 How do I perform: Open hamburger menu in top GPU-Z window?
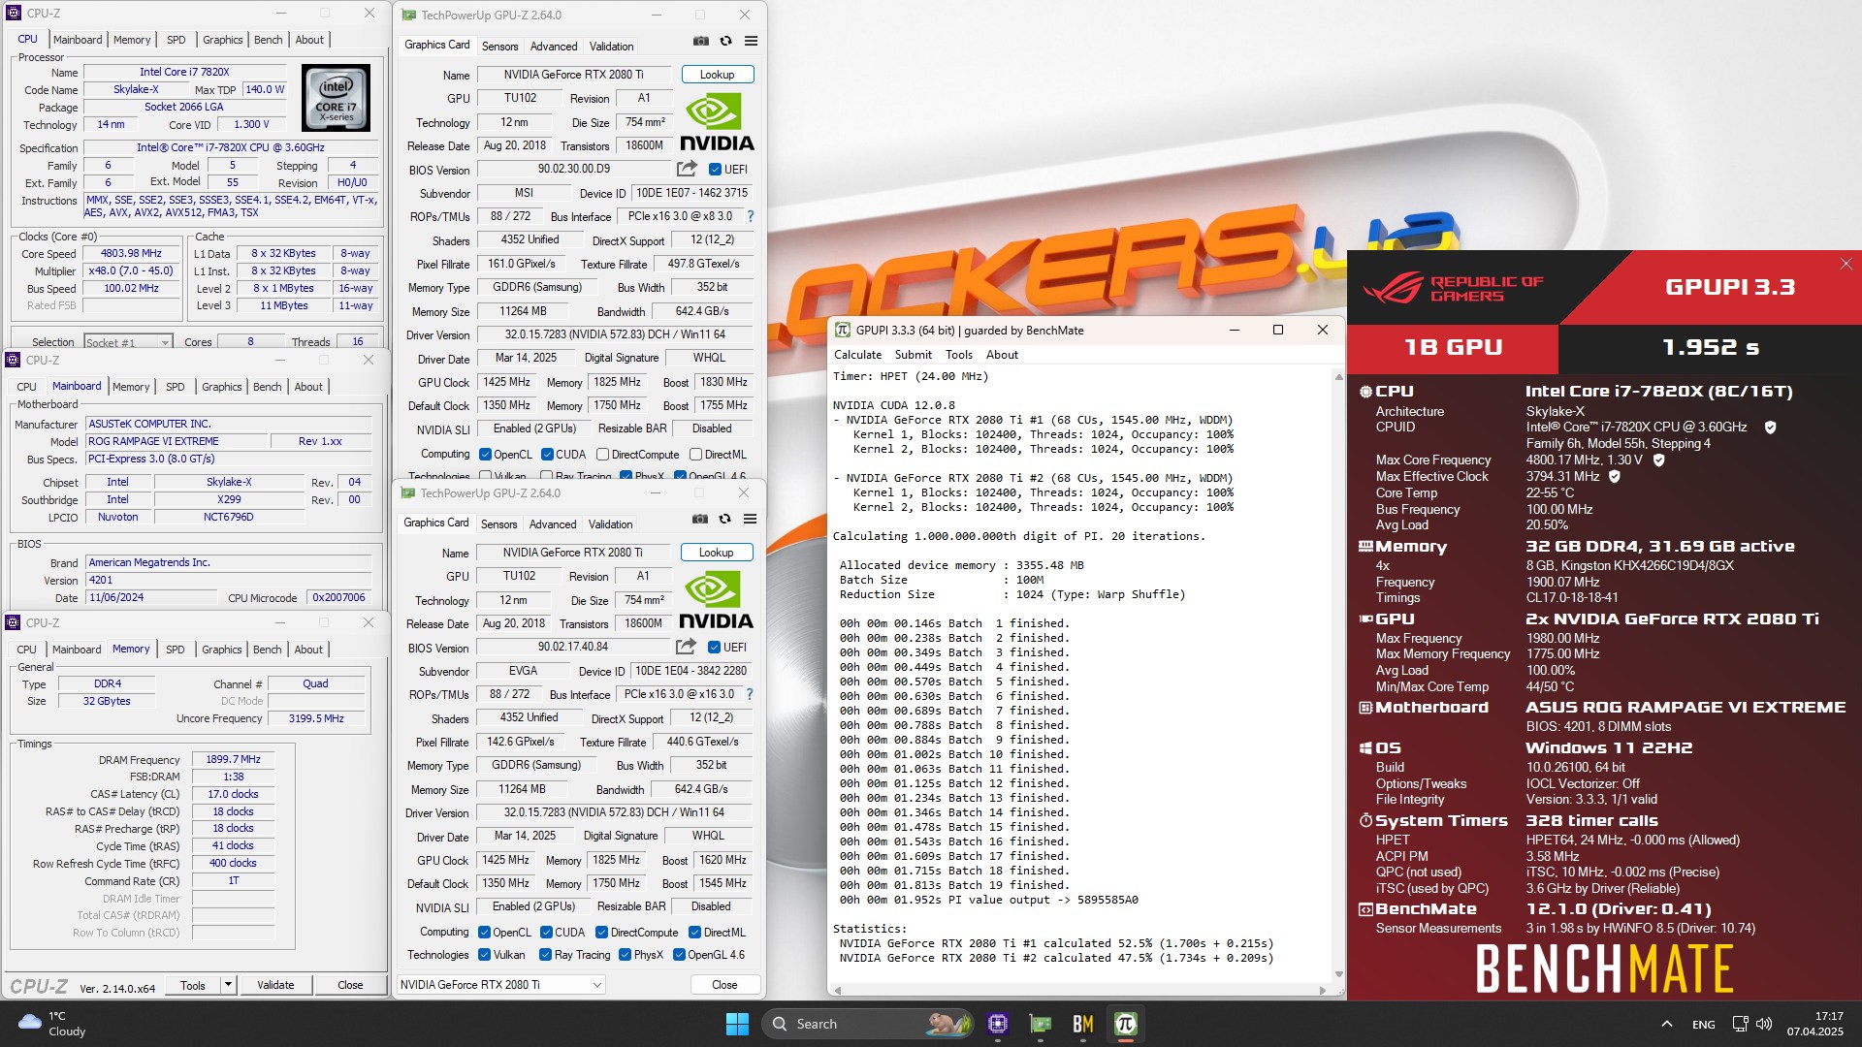[x=751, y=41]
